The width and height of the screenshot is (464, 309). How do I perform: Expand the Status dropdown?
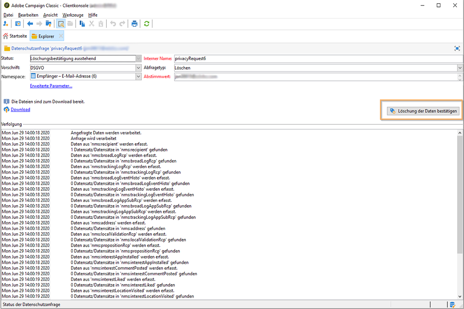pos(139,59)
